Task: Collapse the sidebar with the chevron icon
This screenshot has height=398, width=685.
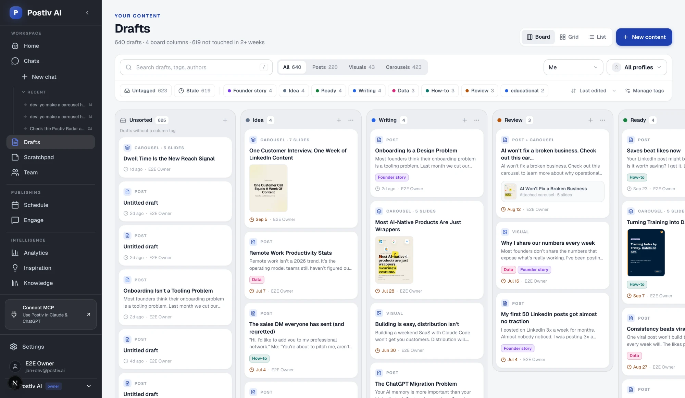Action: click(87, 13)
